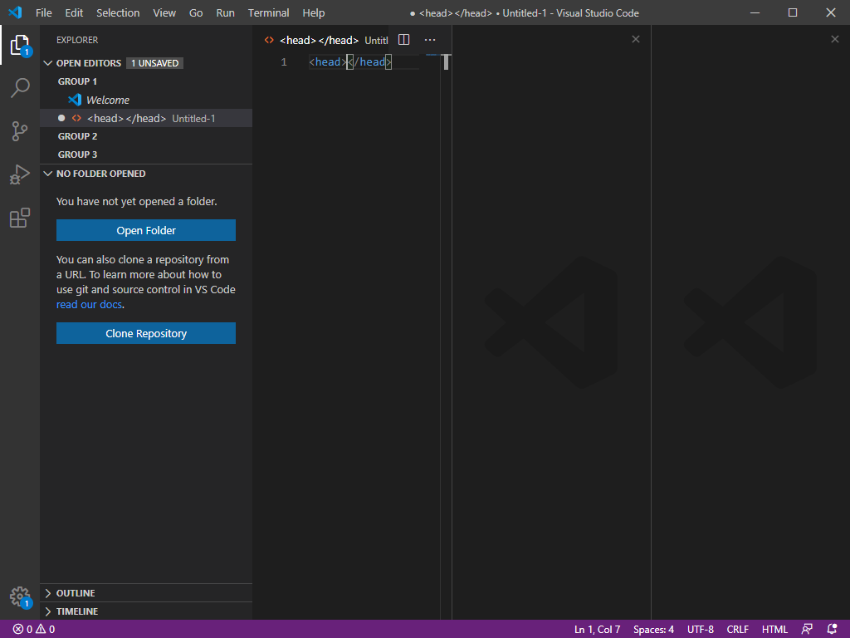Open the Source Control view icon
This screenshot has width=850, height=638.
point(20,131)
